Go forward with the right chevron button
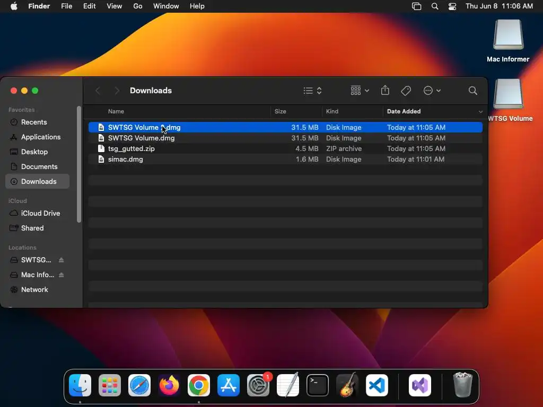 coord(117,91)
